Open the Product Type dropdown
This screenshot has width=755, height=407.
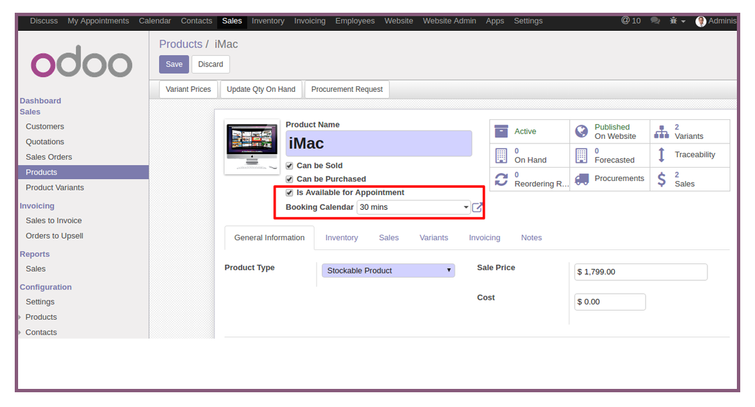coord(388,271)
